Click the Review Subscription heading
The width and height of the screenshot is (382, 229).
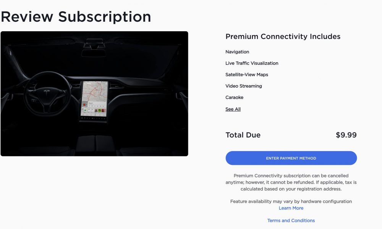pos(76,17)
